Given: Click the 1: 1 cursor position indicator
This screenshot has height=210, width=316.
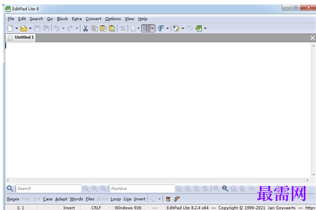Looking at the screenshot, I should [x=21, y=207].
